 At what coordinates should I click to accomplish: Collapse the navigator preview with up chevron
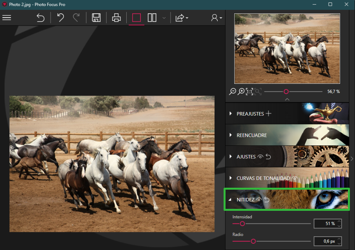287,99
